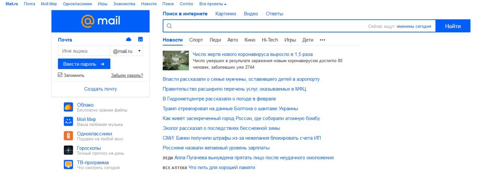Toggle the Запомнить checkbox
The image size is (478, 174).
tap(60, 75)
